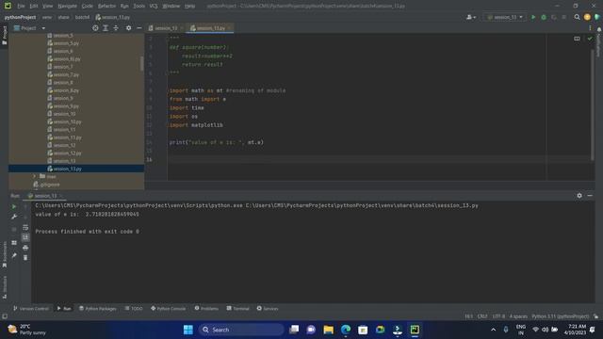Expand the main folder in project tree
The width and height of the screenshot is (603, 339).
coord(35,176)
